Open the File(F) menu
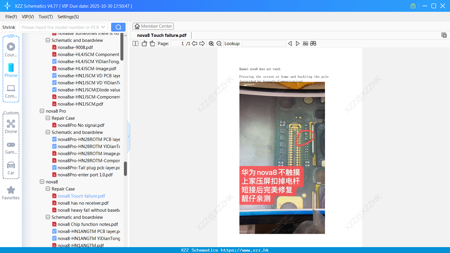This screenshot has width=450, height=253. point(11,17)
